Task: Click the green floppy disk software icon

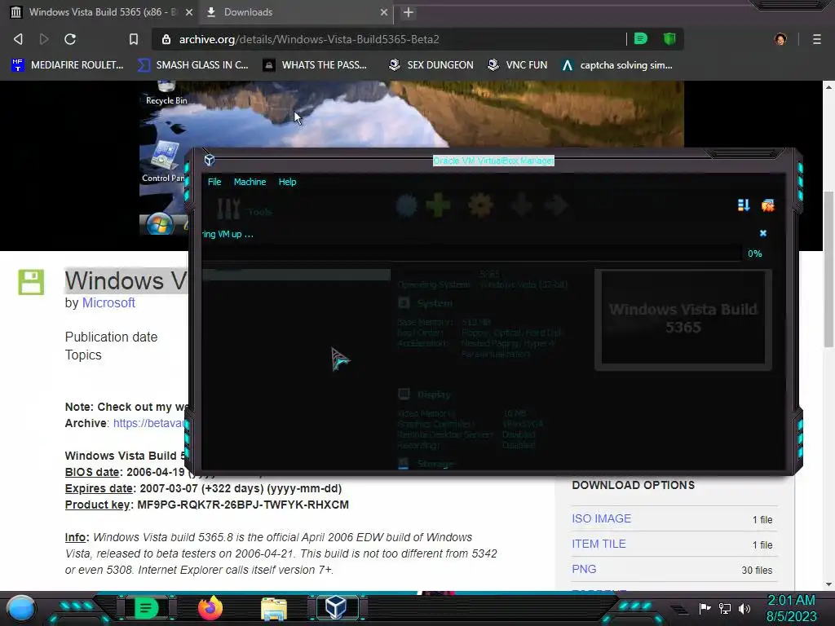Action: 32,282
